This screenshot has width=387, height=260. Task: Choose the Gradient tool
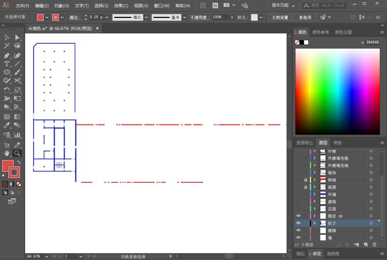[x=17, y=117]
